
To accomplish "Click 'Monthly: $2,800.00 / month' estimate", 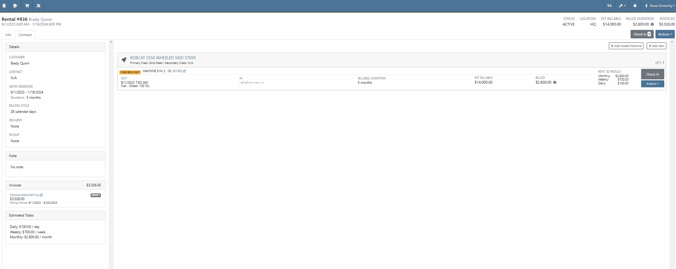I will [x=31, y=237].
